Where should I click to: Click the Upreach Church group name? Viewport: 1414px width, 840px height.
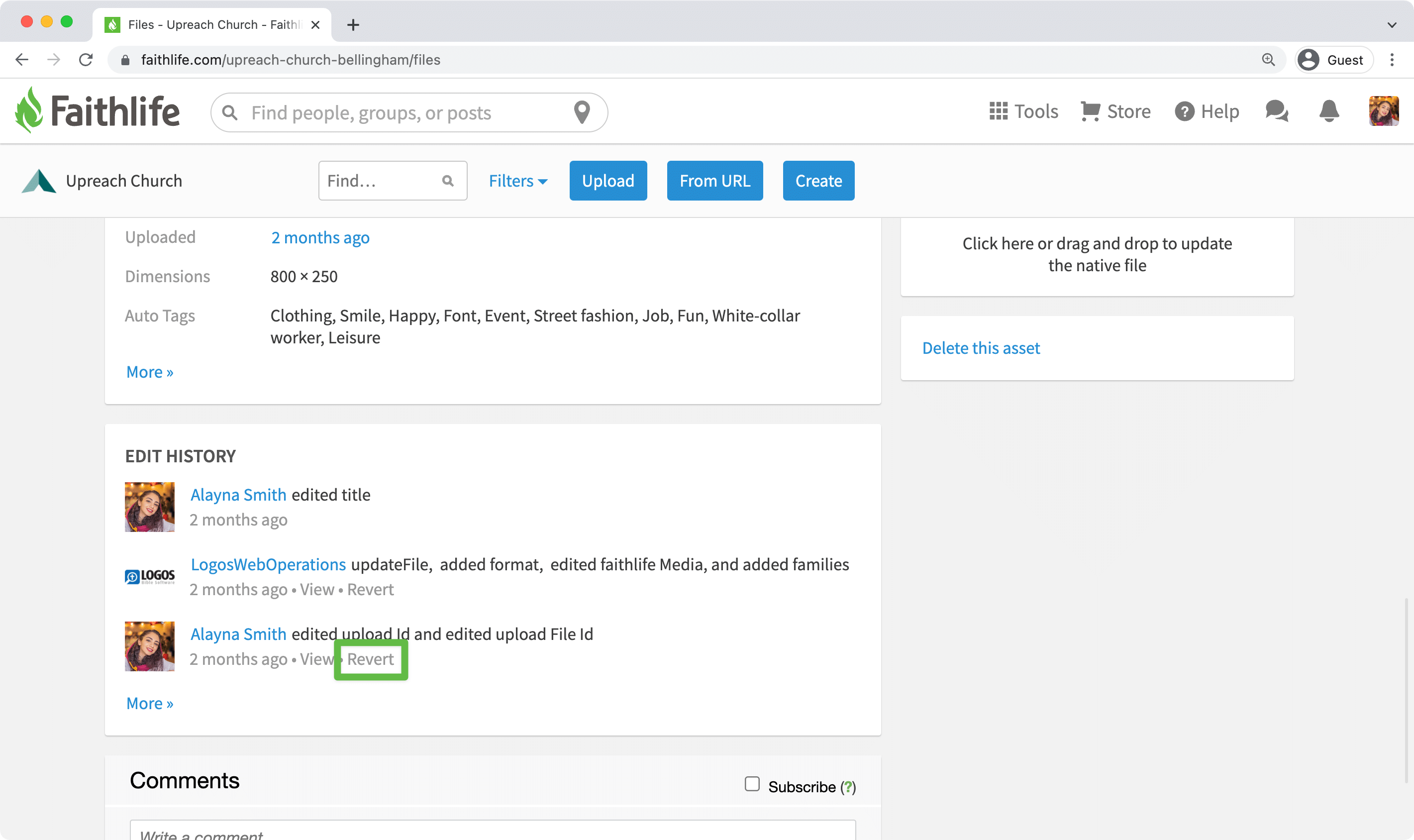pos(124,181)
